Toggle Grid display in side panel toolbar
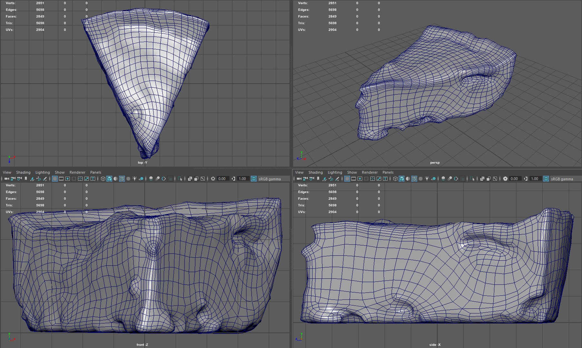This screenshot has width=582, height=348. pyautogui.click(x=347, y=179)
